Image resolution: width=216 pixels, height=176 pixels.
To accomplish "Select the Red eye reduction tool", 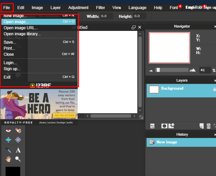I will tap(8, 130).
